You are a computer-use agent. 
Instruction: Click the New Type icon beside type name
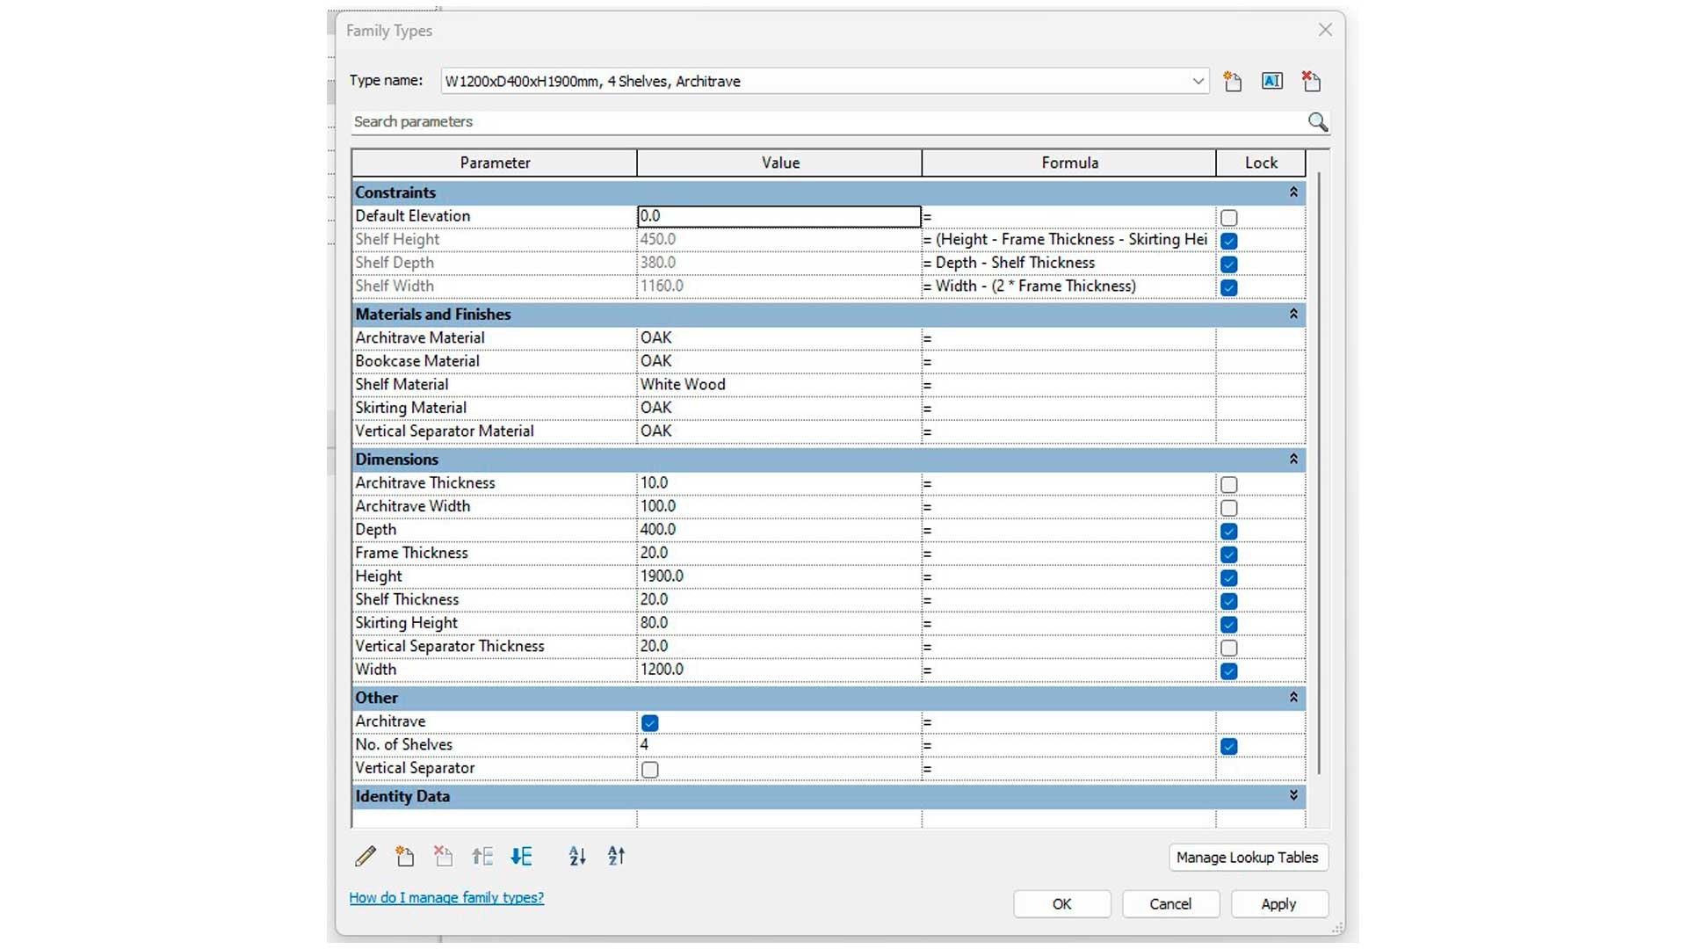1233,82
